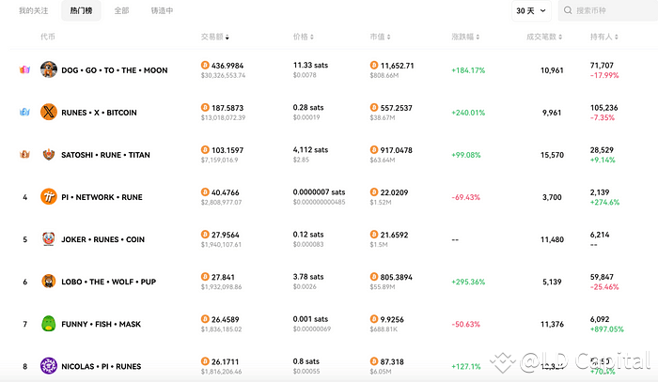Open the JOKER • RUNES • COIN token link

pyautogui.click(x=102, y=239)
